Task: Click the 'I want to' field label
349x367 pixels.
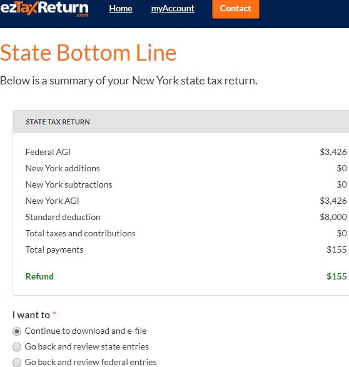Action: tap(31, 315)
